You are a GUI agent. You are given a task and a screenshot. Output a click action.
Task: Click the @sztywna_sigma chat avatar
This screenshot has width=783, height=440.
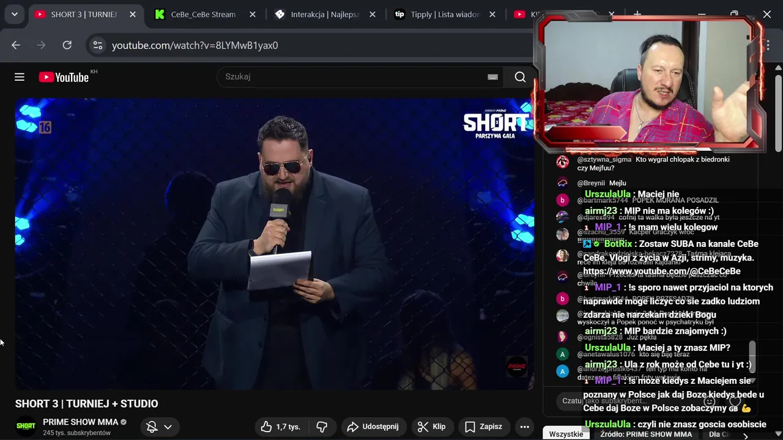(562, 162)
